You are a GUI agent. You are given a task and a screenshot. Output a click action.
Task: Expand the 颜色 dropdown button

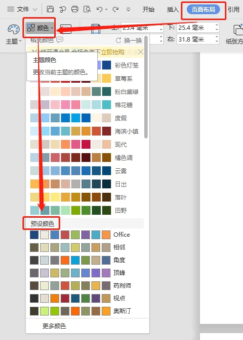(x=40, y=28)
